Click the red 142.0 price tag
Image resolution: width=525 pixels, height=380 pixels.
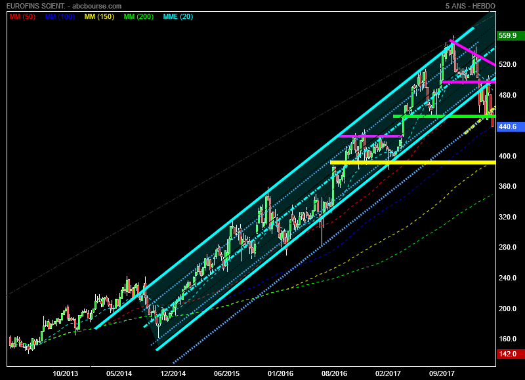pos(511,354)
